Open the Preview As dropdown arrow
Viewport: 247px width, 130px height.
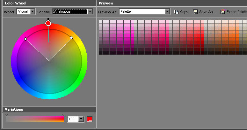167,12
